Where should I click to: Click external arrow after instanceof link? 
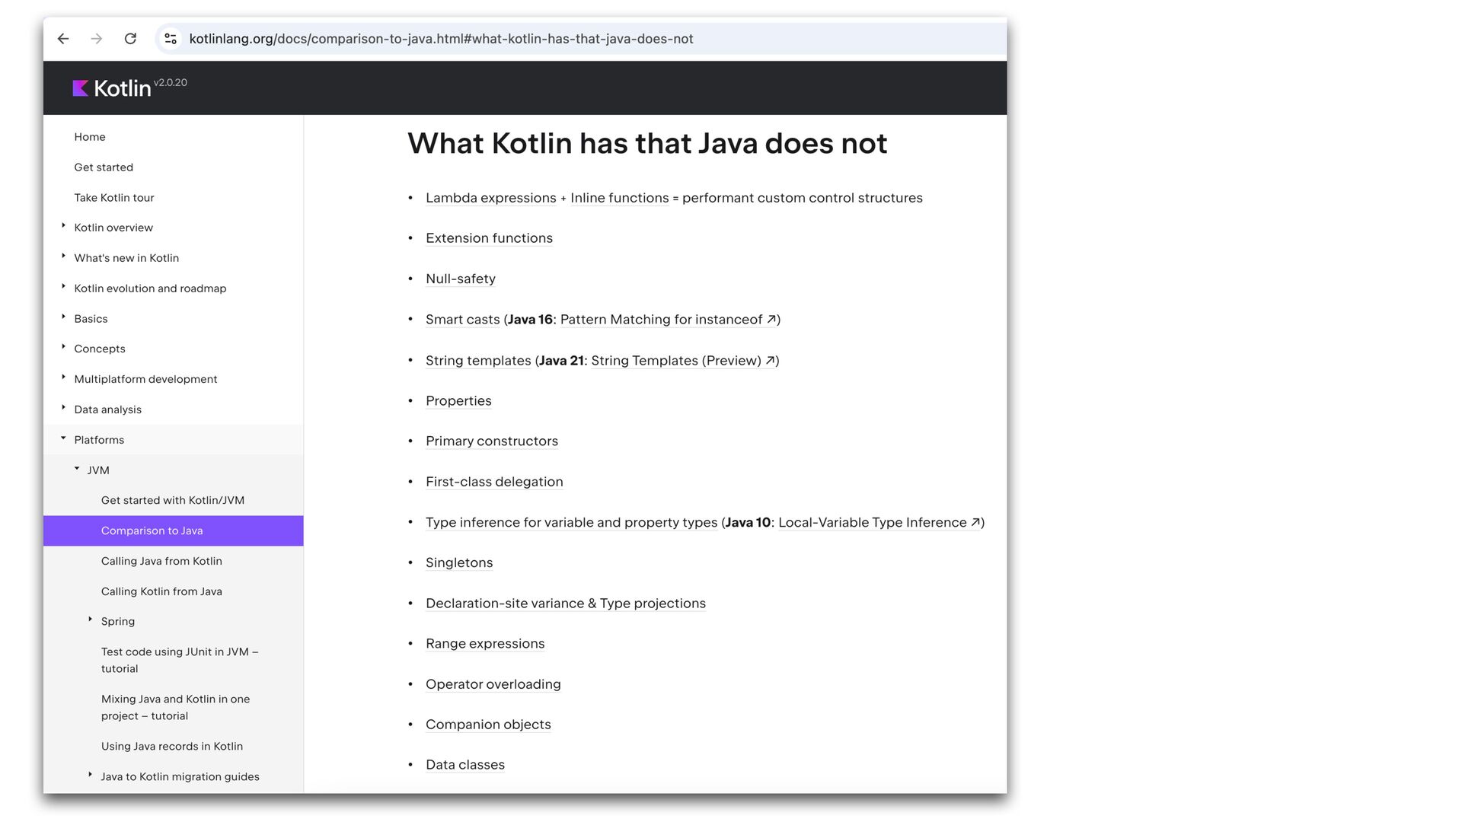(x=771, y=320)
